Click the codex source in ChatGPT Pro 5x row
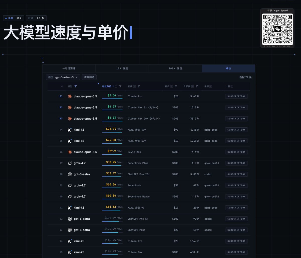The width and height of the screenshot is (301, 258). (208, 219)
